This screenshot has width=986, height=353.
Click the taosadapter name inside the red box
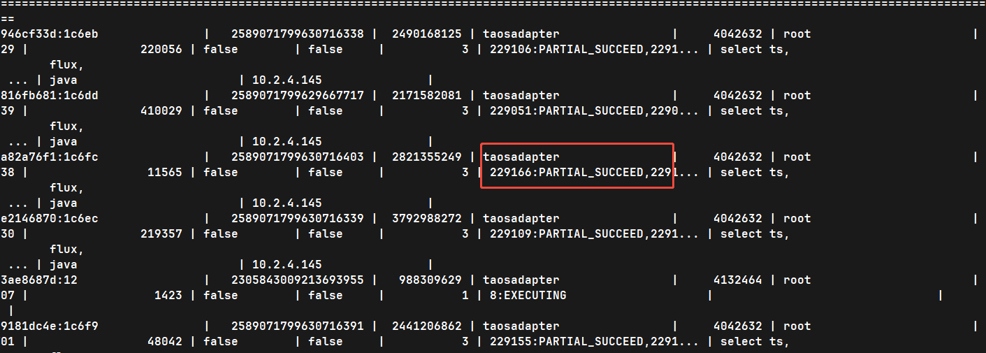pos(521,157)
